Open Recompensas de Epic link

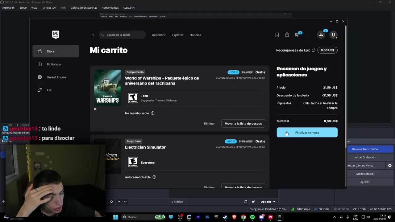296,50
